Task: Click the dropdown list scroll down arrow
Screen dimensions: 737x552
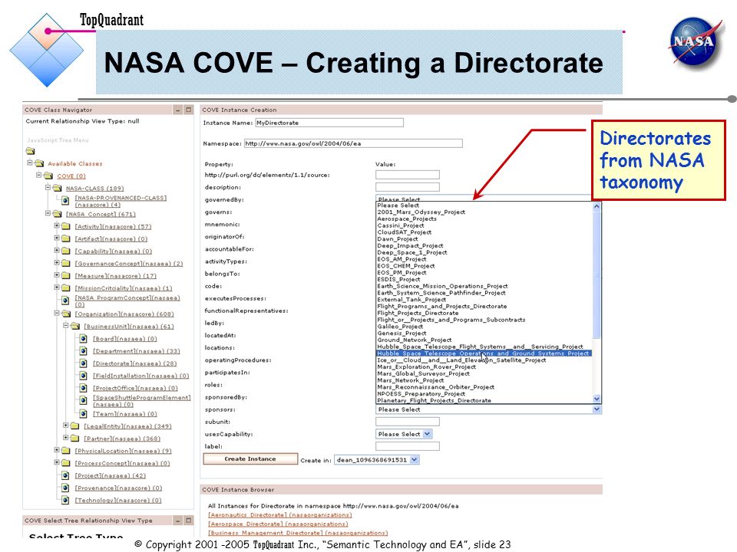Action: tap(597, 399)
